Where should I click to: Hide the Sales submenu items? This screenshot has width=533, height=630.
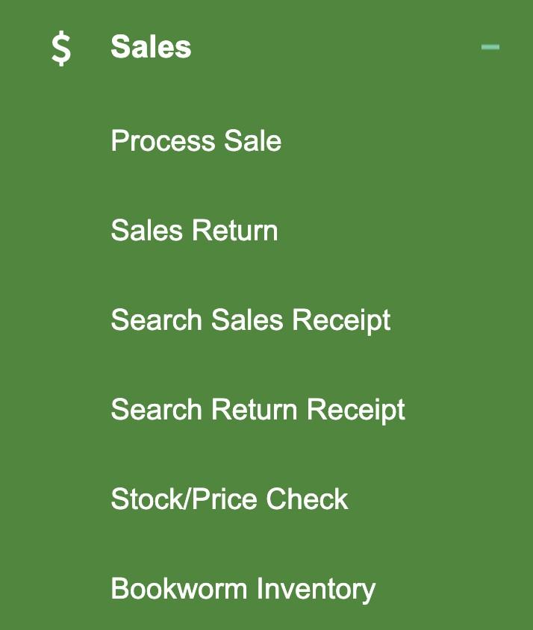tap(490, 47)
